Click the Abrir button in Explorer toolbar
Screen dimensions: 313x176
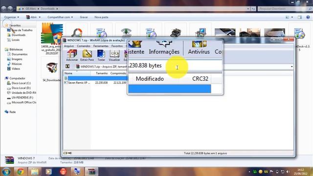(x=31, y=17)
